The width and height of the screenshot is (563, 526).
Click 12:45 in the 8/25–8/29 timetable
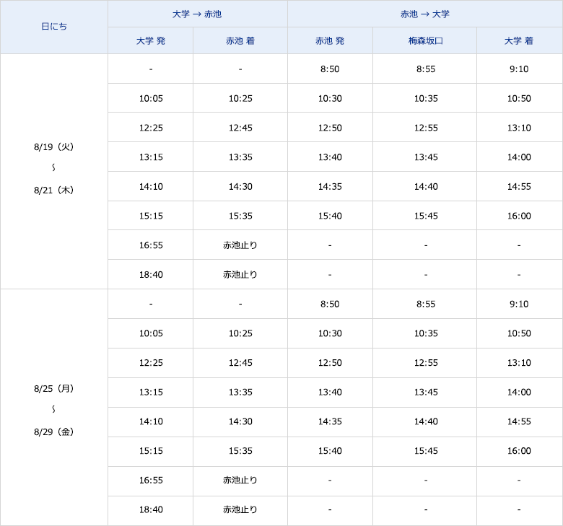coord(240,363)
